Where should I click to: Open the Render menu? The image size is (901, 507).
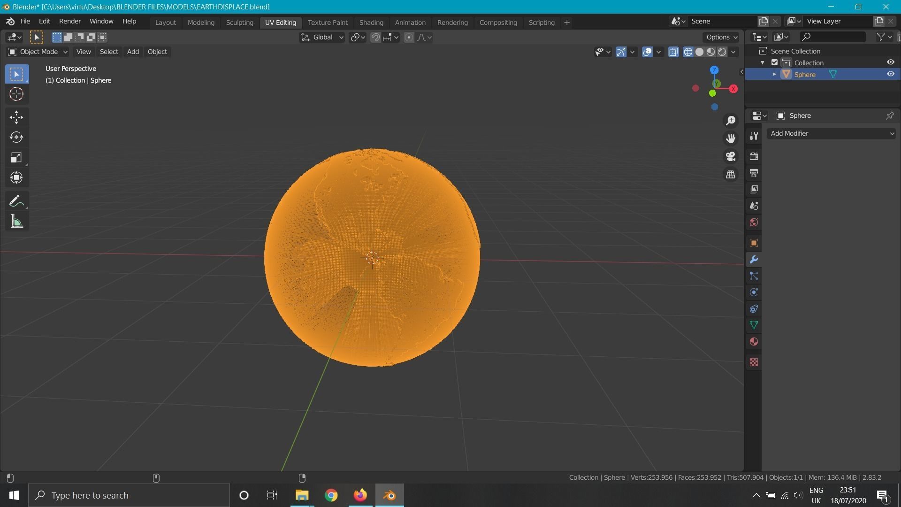[70, 21]
